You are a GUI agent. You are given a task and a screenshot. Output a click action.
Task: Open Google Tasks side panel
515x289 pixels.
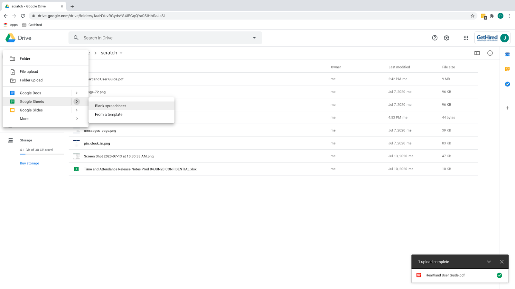(507, 84)
